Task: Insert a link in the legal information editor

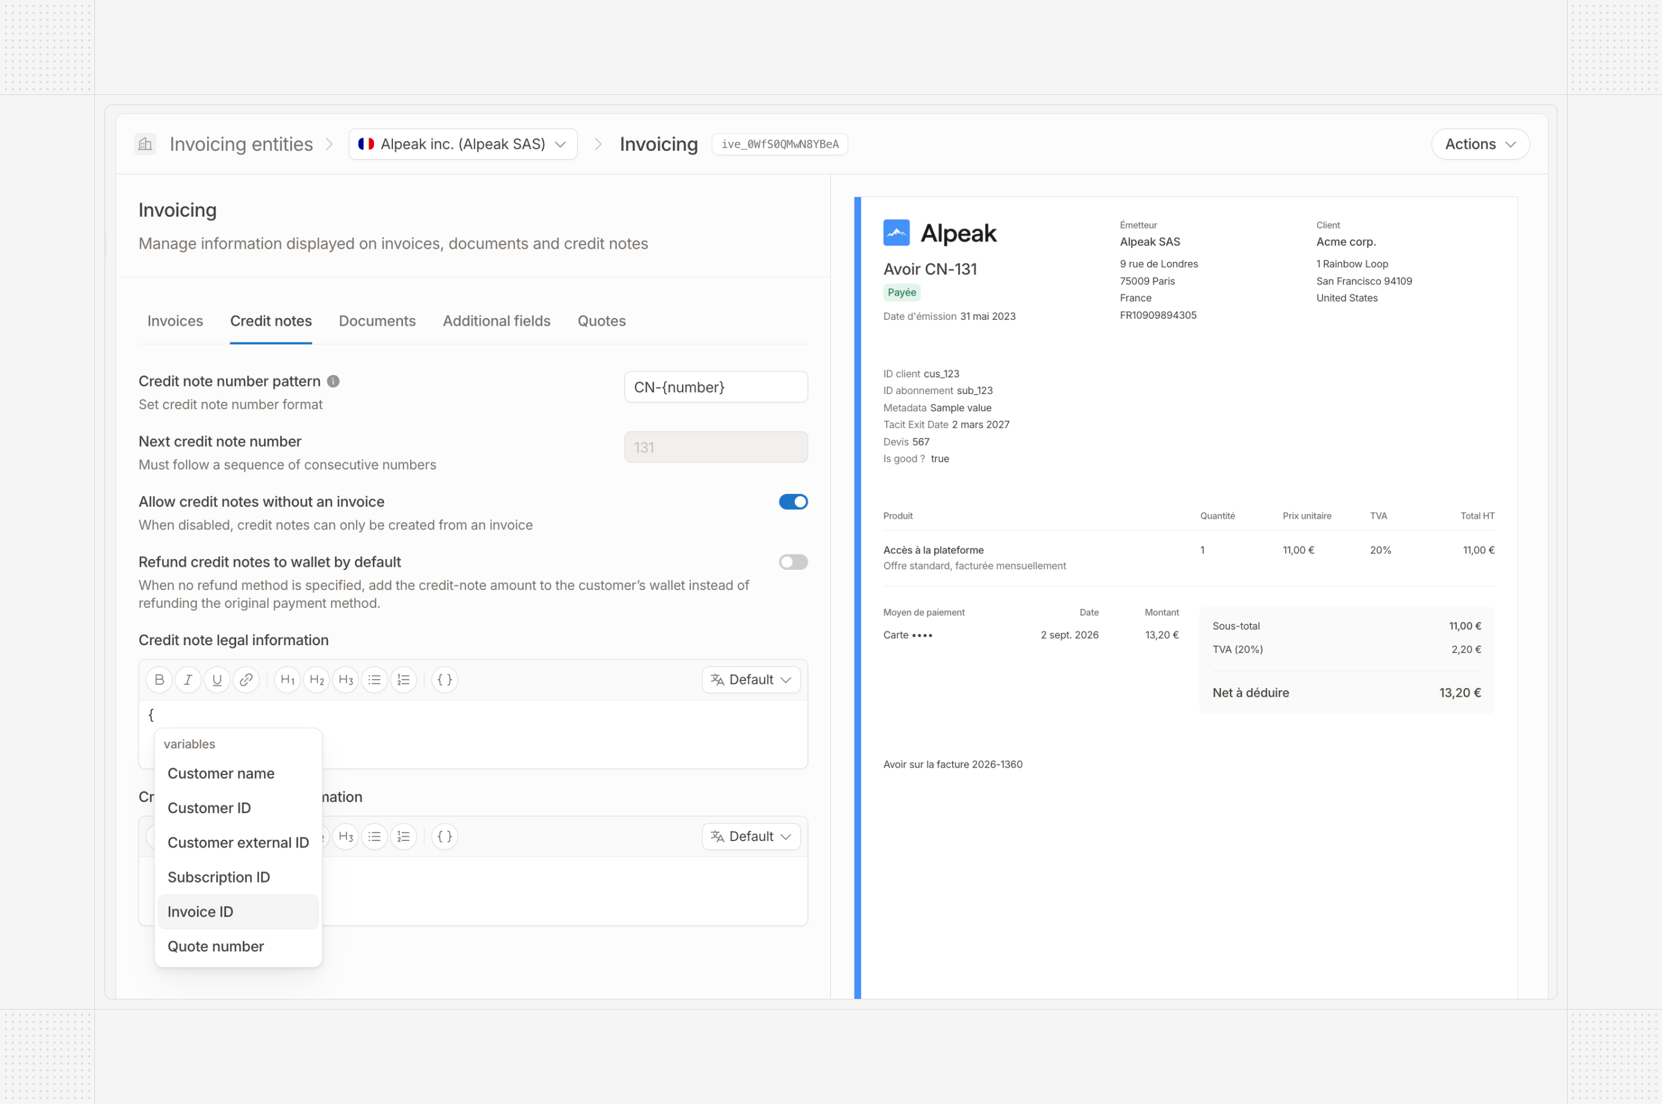Action: pos(246,680)
